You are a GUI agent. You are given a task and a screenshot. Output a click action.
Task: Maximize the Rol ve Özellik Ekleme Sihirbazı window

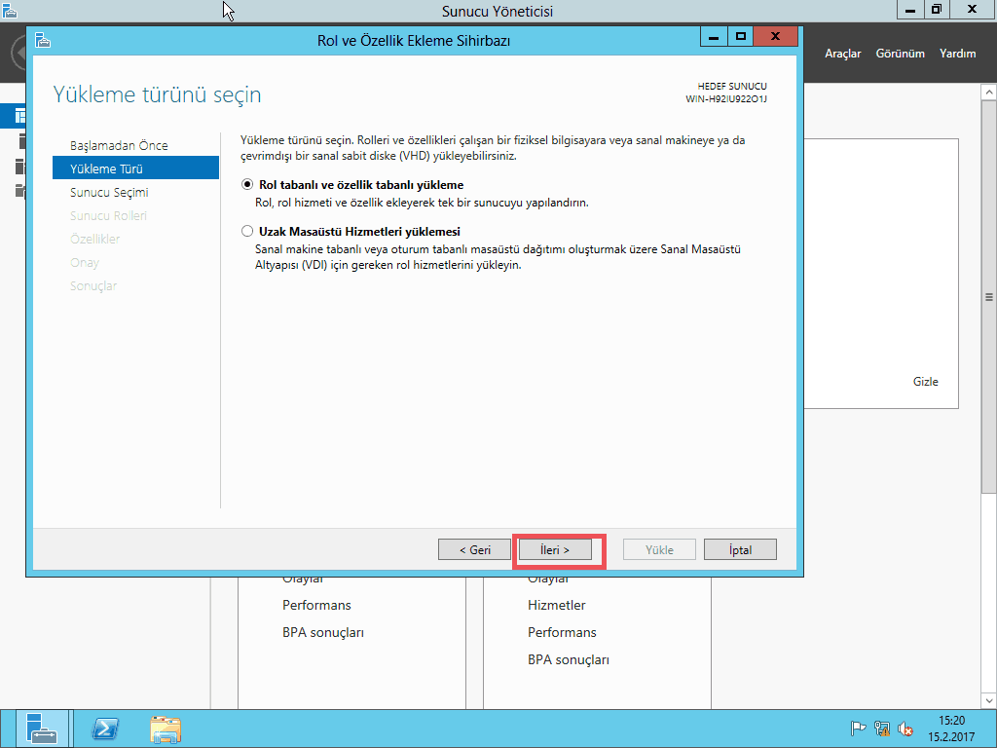[741, 37]
